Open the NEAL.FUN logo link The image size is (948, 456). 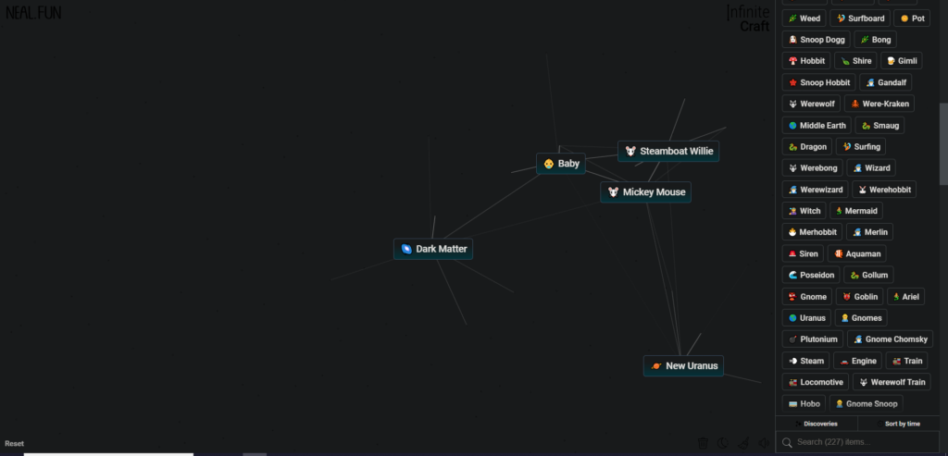tap(33, 13)
